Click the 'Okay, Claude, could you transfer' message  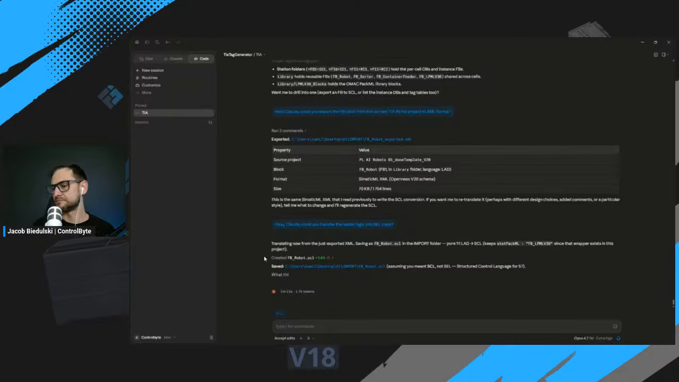tap(334, 224)
